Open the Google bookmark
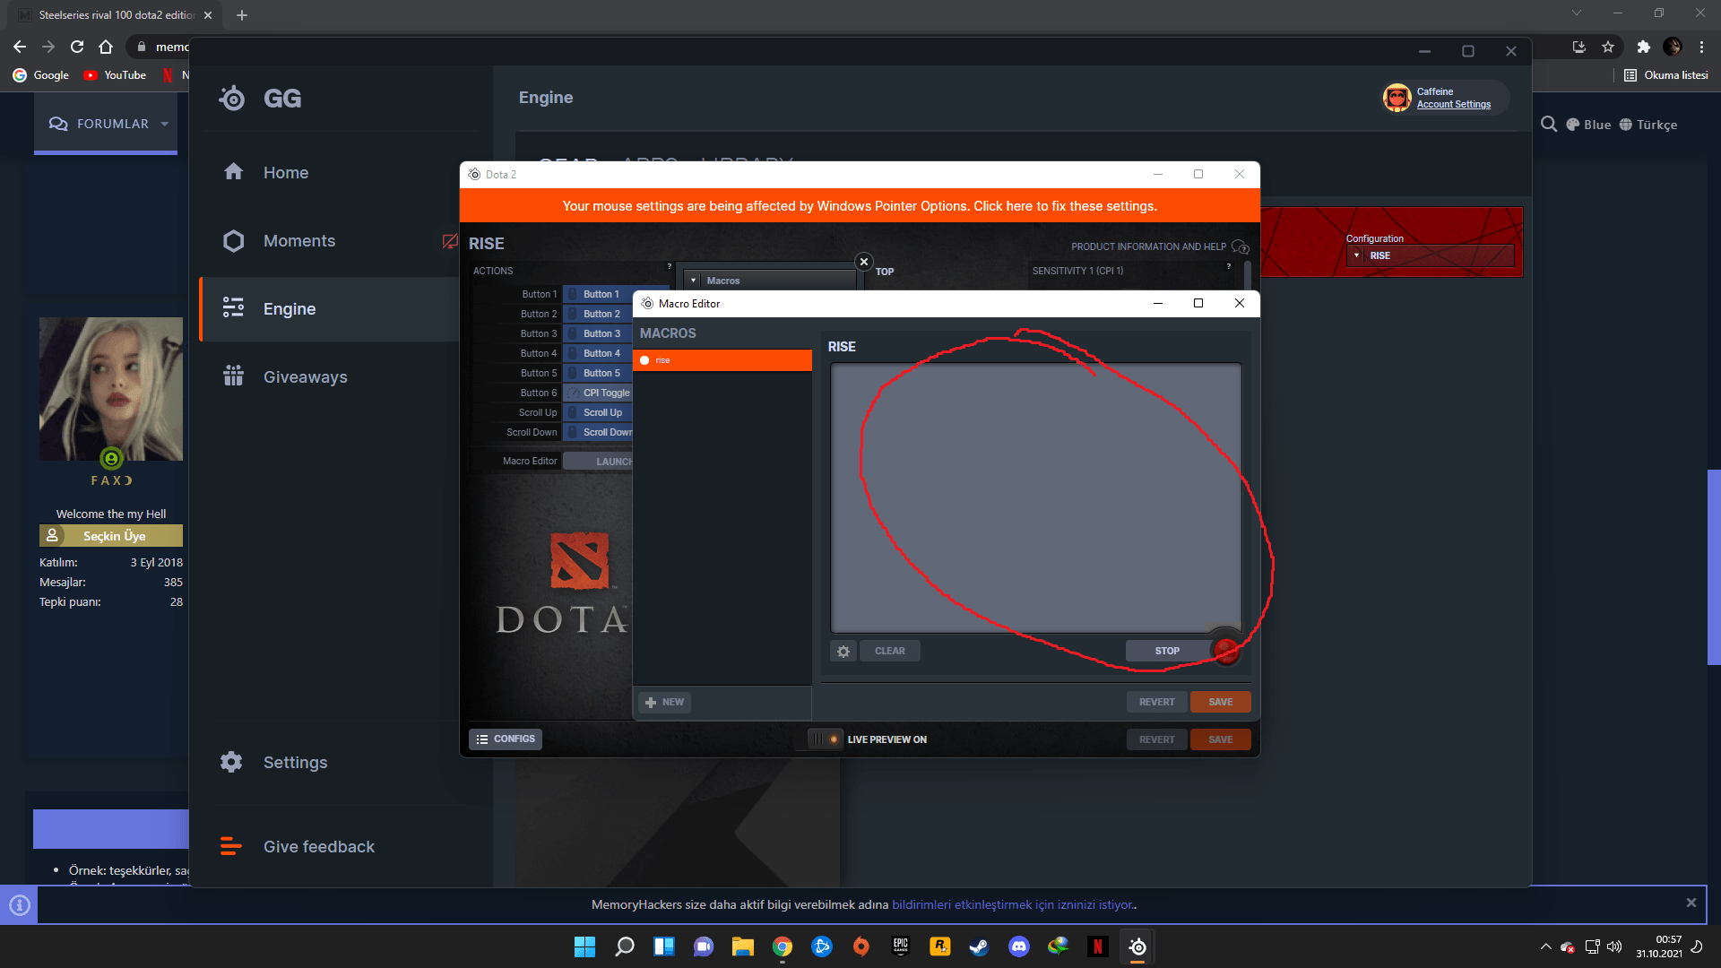Screen dimensions: 1721x968 (x=41, y=75)
